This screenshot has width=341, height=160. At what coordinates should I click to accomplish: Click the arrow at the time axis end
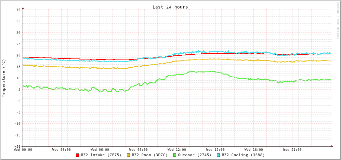pyautogui.click(x=332, y=146)
